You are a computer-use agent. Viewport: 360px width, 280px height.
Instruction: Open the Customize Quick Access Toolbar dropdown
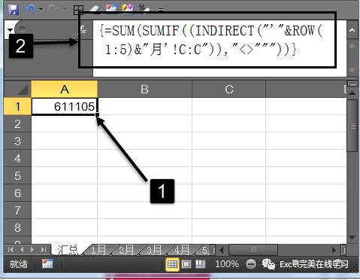point(161,10)
